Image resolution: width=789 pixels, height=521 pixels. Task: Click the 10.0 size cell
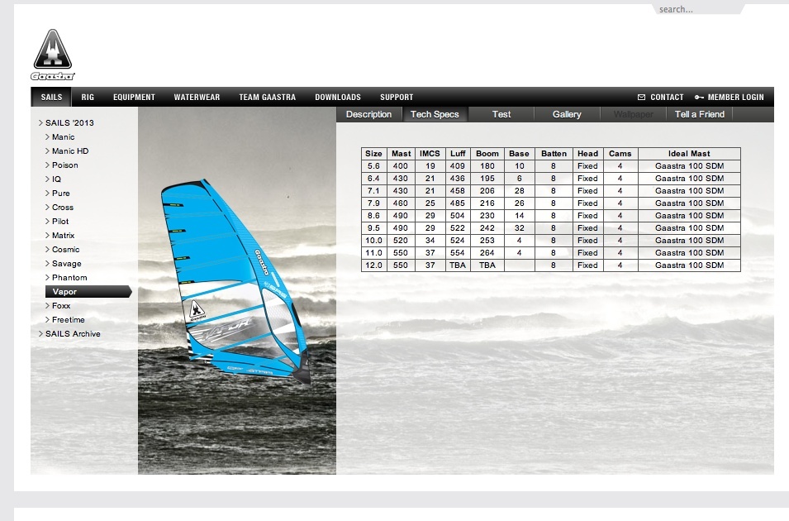pyautogui.click(x=374, y=241)
